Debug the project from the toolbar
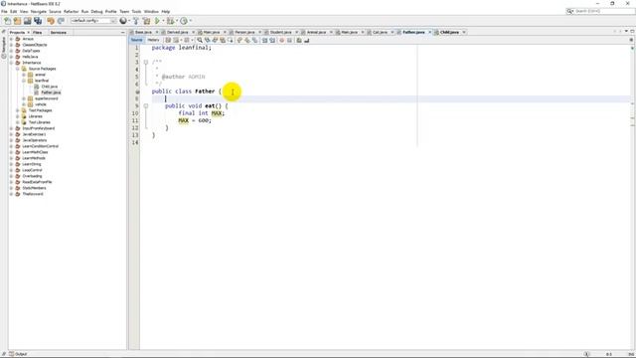The height and width of the screenshot is (358, 636). [171, 21]
